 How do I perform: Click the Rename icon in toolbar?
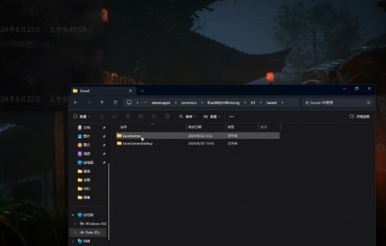tap(141, 117)
